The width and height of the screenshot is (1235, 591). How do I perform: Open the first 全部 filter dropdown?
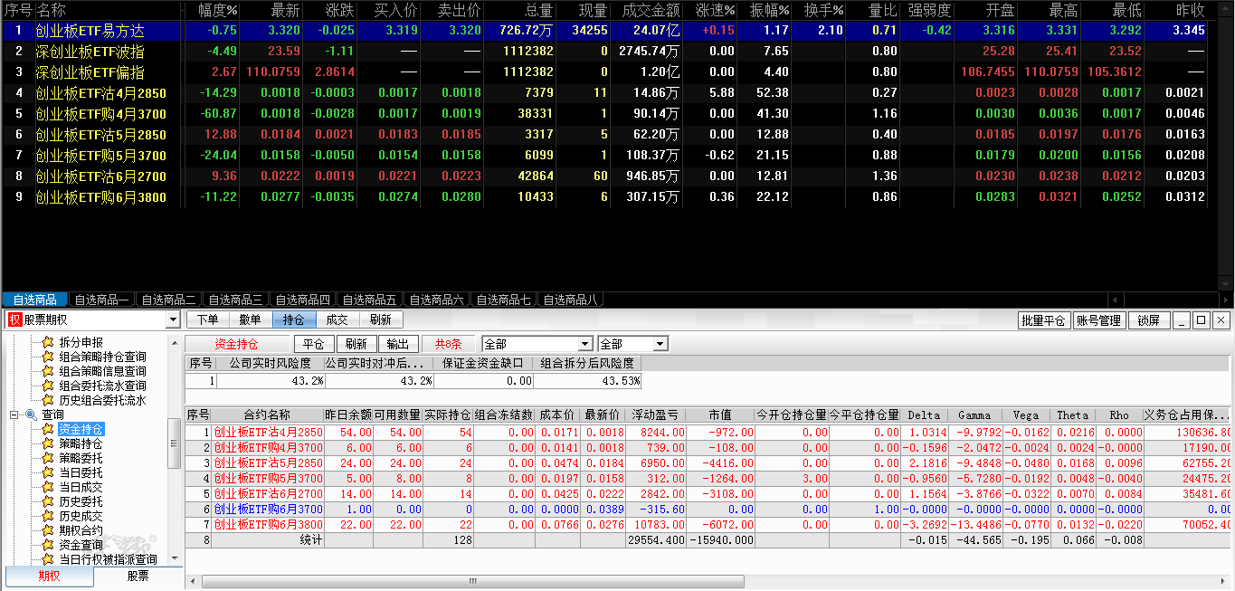click(x=585, y=345)
